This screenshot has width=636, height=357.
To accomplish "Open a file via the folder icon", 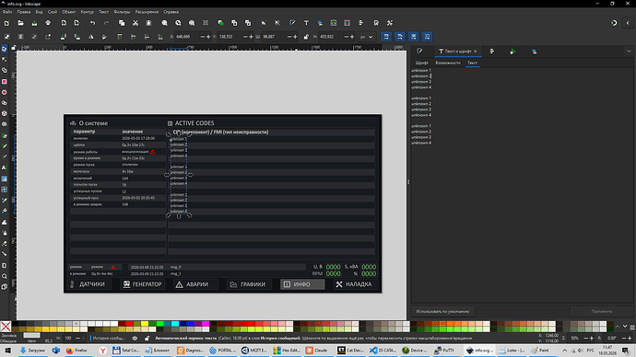I will [x=20, y=23].
